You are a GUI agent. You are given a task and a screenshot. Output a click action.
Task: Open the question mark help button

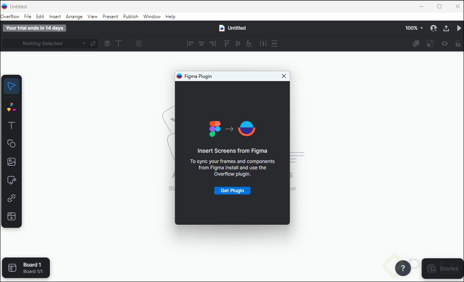[x=403, y=268]
